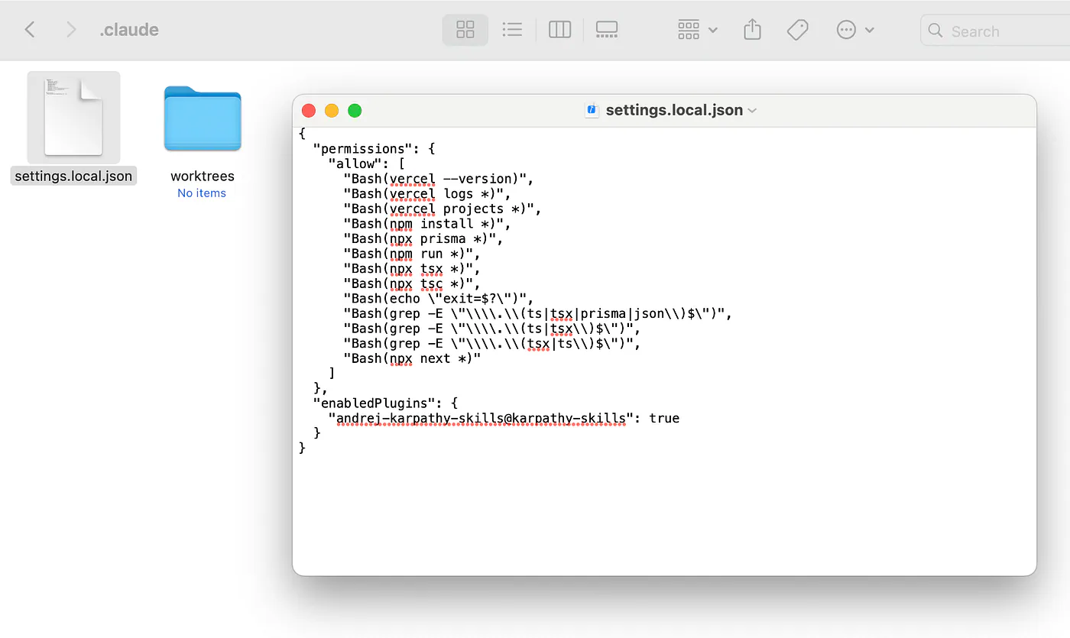Click the grep line containing prisma|json
This screenshot has height=638, width=1070.
tap(538, 314)
